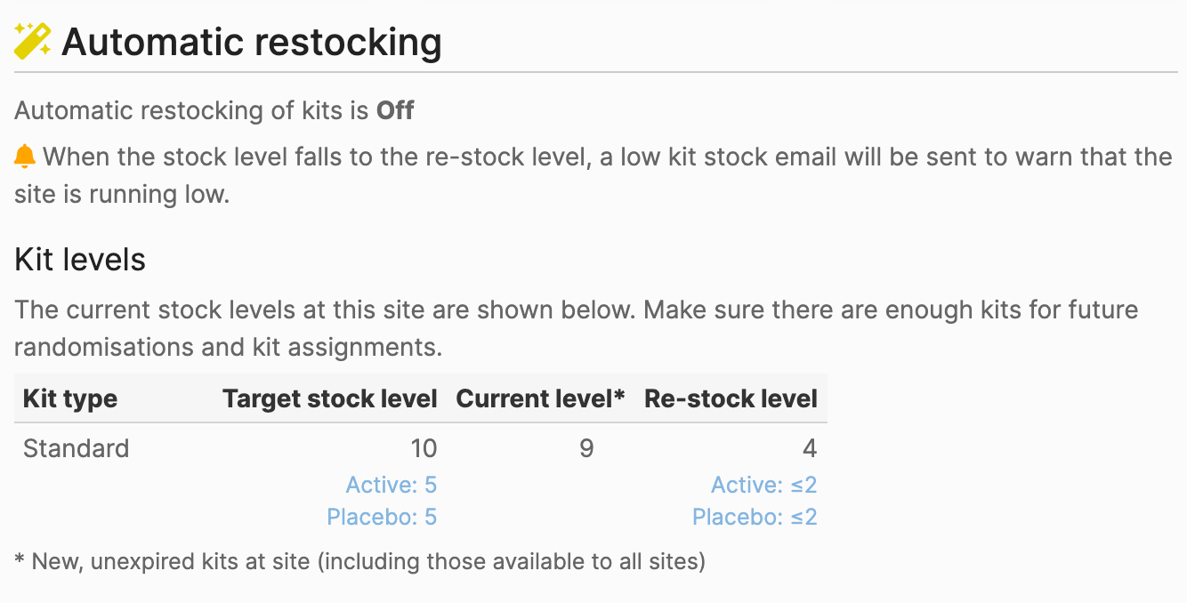Viewport: 1187px width, 603px height.
Task: Click the re-stock level value 4
Action: coord(809,448)
